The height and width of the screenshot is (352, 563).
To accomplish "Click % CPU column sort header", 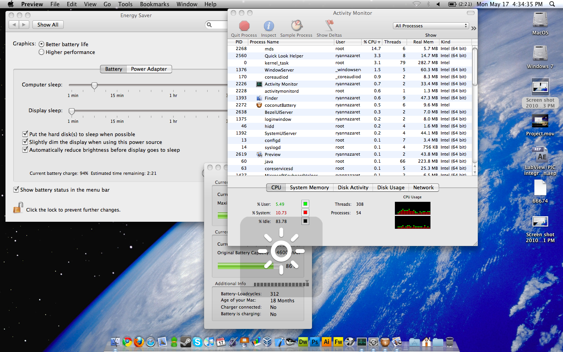I will tap(372, 42).
